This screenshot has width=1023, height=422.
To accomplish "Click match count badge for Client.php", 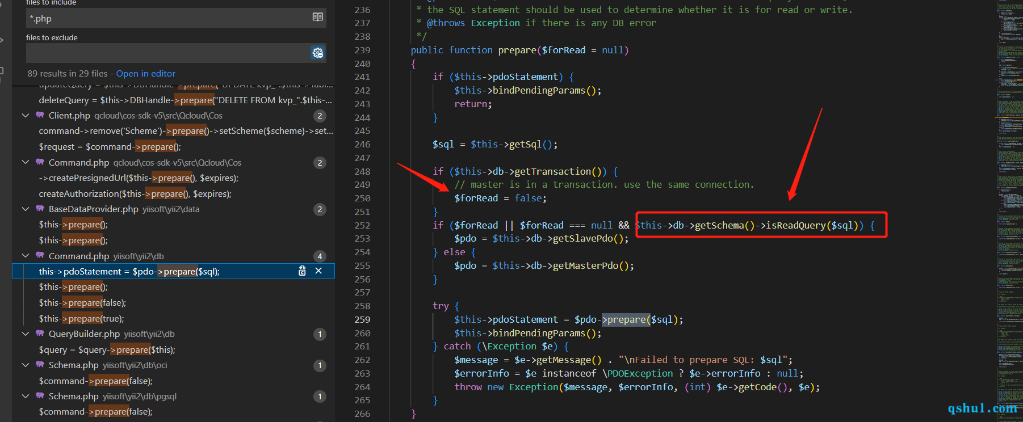I will pyautogui.click(x=320, y=115).
